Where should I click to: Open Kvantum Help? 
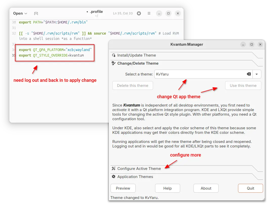click(167, 188)
